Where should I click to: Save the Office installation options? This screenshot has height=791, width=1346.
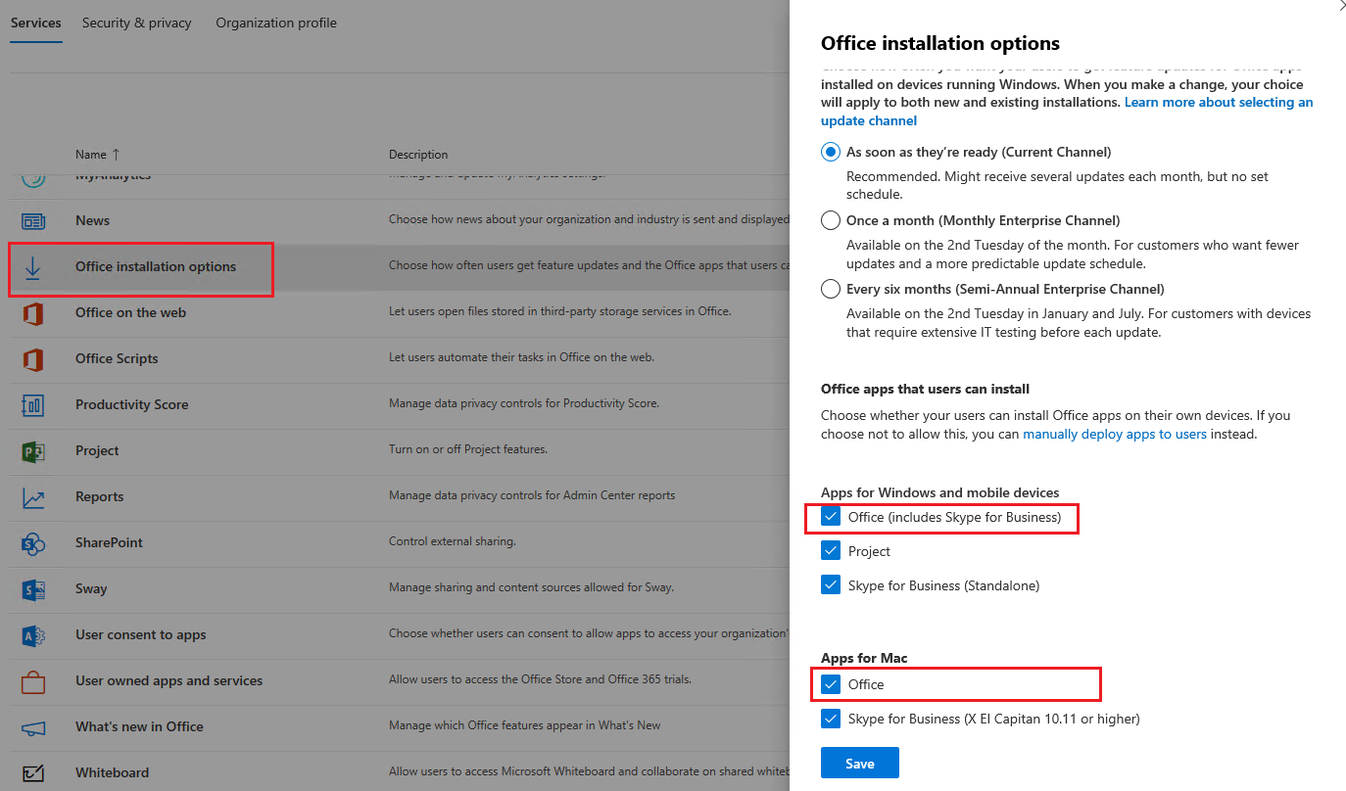[x=860, y=763]
